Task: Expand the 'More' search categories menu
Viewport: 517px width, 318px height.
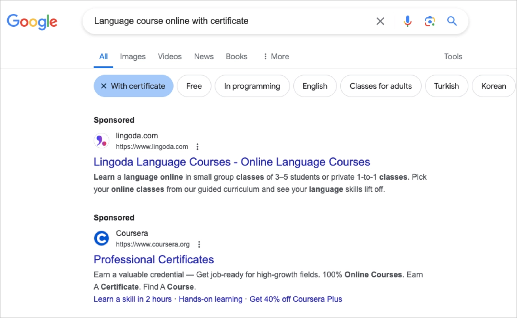Action: point(276,56)
